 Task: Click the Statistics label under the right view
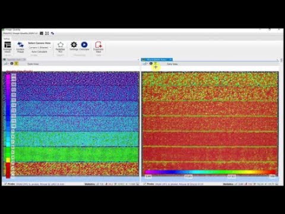coord(229,184)
